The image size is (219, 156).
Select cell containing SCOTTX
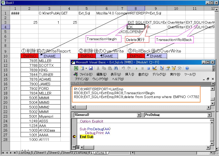pos(49,65)
